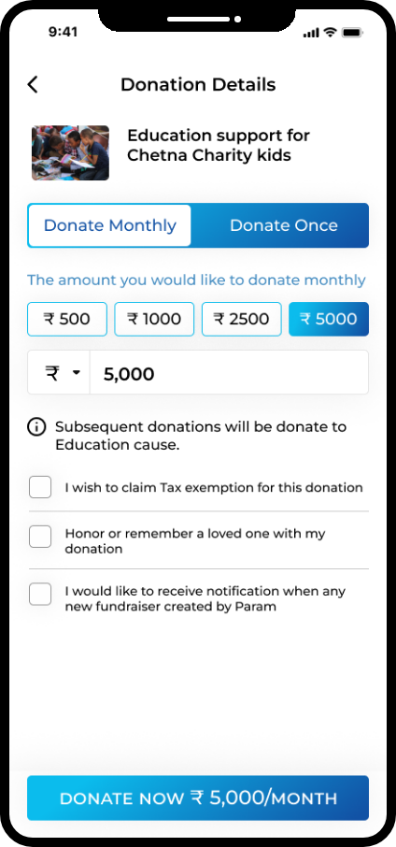This screenshot has height=847, width=396.
Task: Open the Chetna Charity kids photo thumbnail
Action: tap(70, 153)
